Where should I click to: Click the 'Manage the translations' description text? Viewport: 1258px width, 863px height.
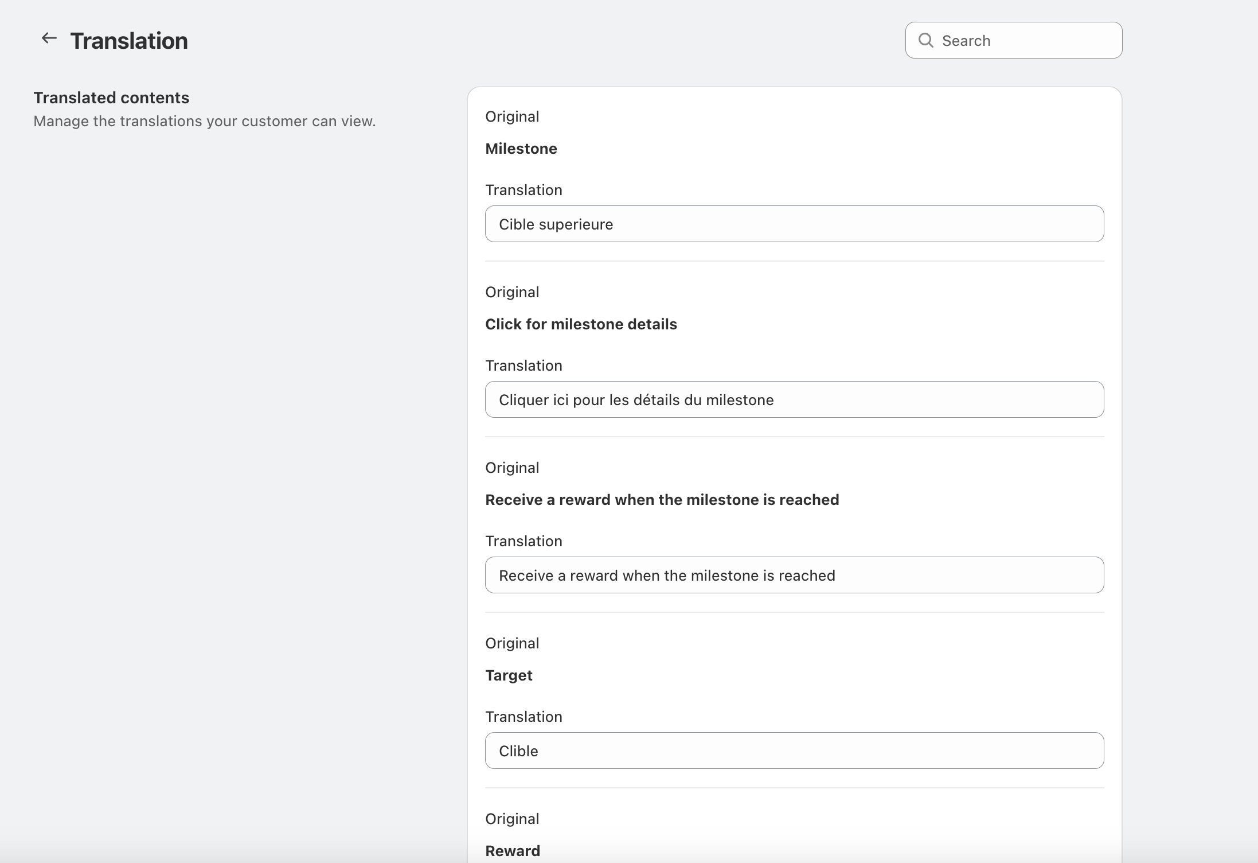pyautogui.click(x=204, y=121)
